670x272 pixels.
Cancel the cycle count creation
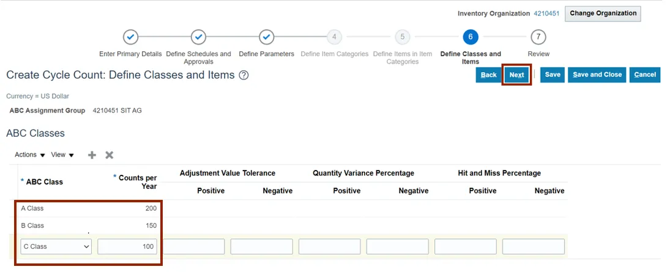coord(645,75)
